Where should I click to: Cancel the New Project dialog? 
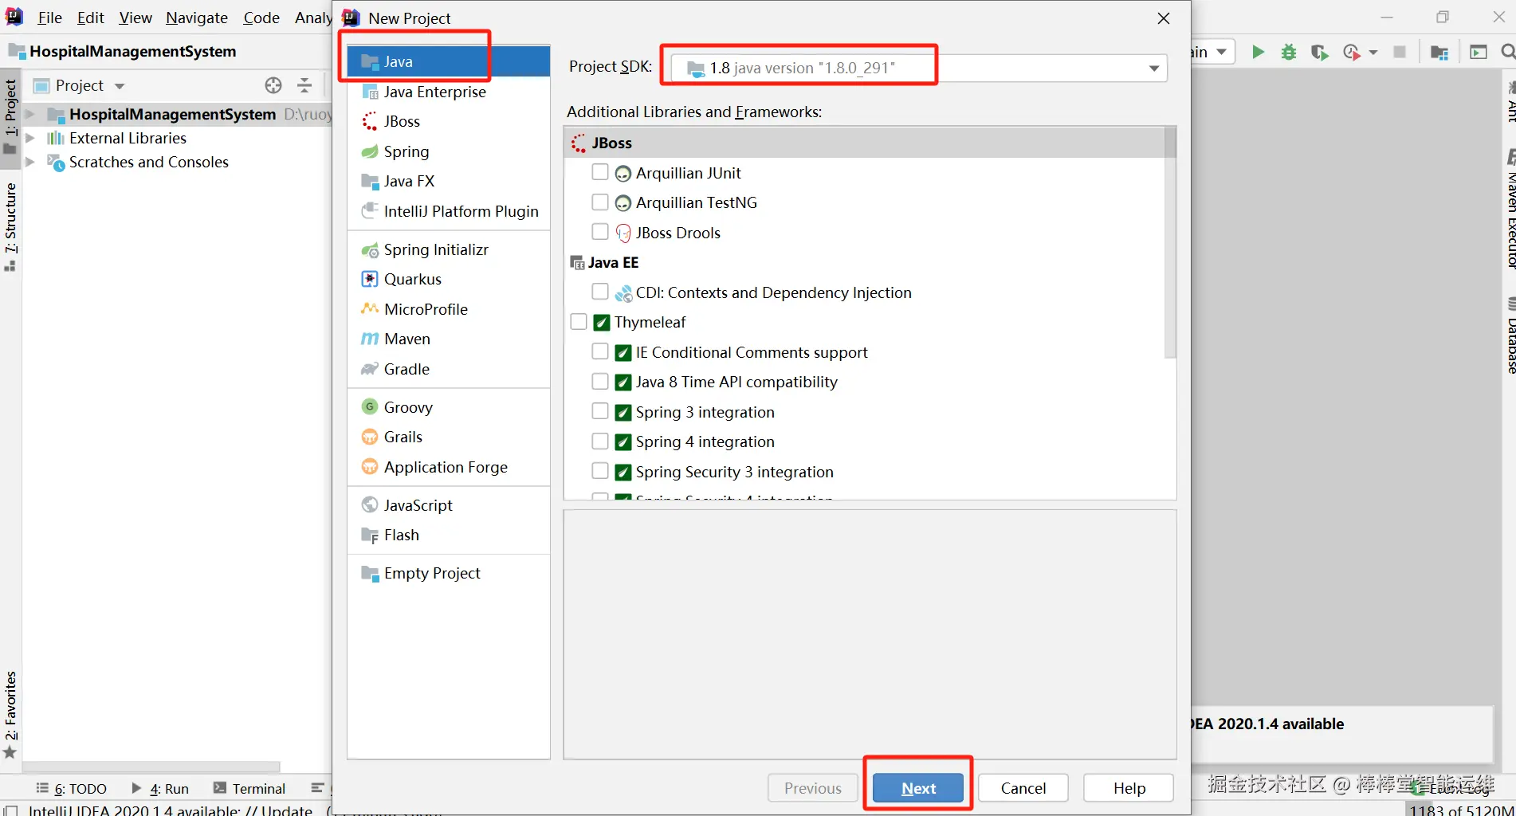[x=1023, y=788]
